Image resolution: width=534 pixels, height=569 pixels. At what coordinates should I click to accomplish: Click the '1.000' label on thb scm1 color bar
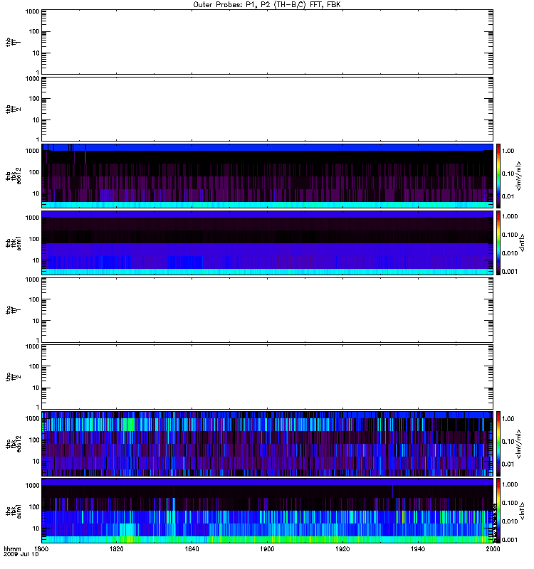510,217
